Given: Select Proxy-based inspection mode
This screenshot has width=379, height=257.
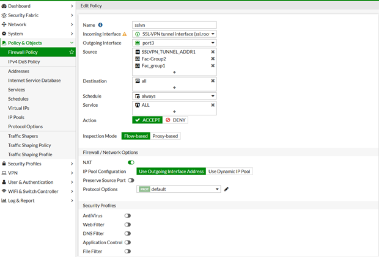Looking at the screenshot, I should [x=165, y=136].
